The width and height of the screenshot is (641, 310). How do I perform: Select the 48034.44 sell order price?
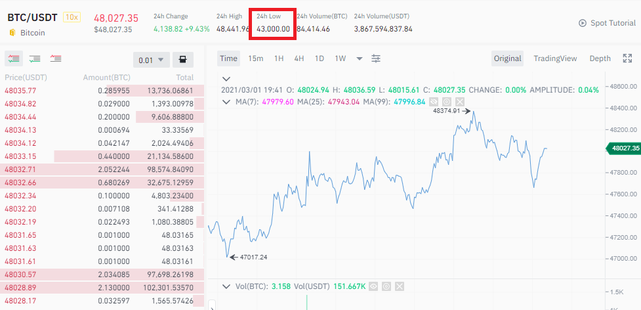tap(20, 117)
